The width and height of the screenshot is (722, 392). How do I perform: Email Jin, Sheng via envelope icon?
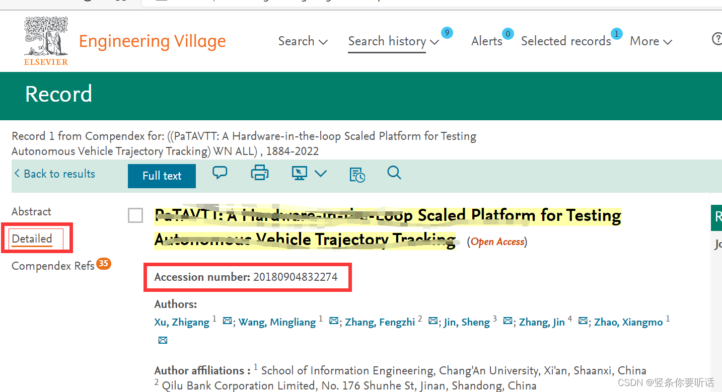[x=508, y=321]
